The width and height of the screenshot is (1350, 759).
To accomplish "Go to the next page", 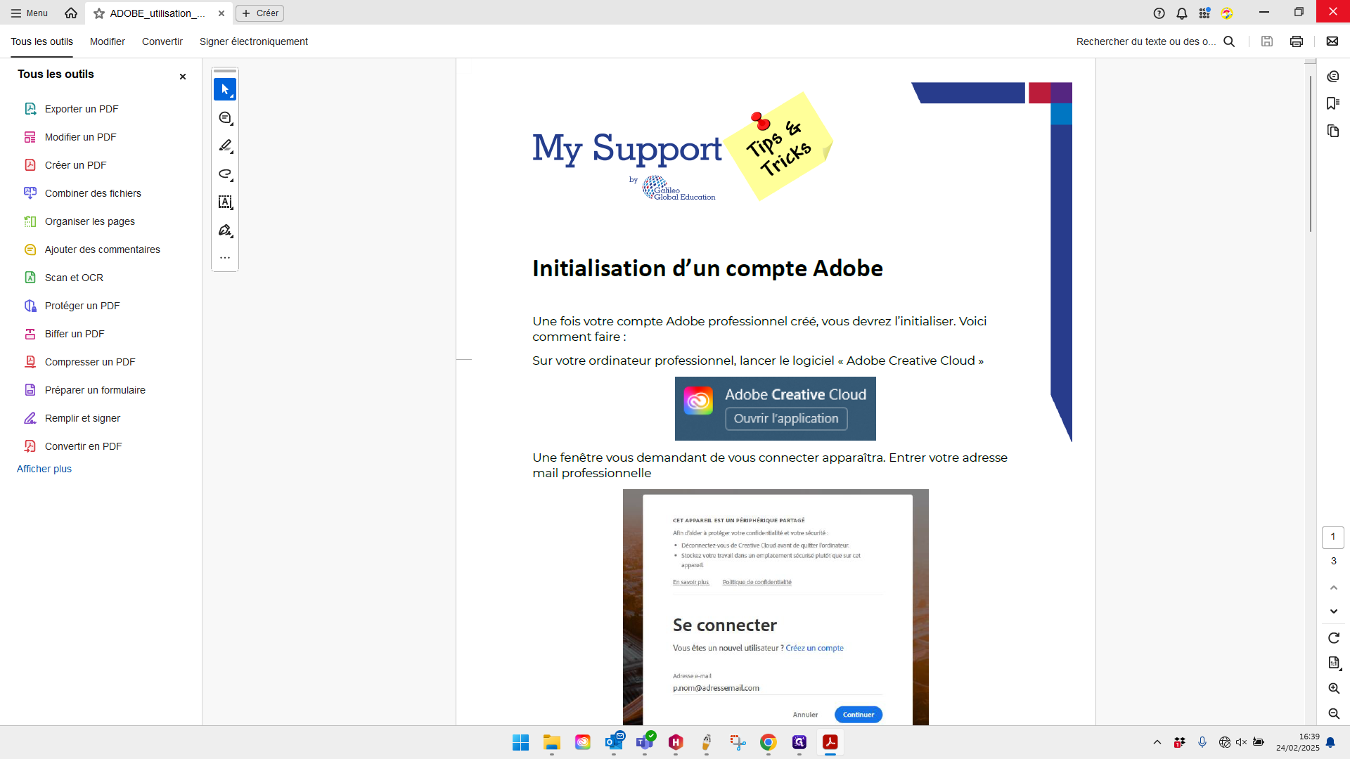I will click(x=1334, y=611).
